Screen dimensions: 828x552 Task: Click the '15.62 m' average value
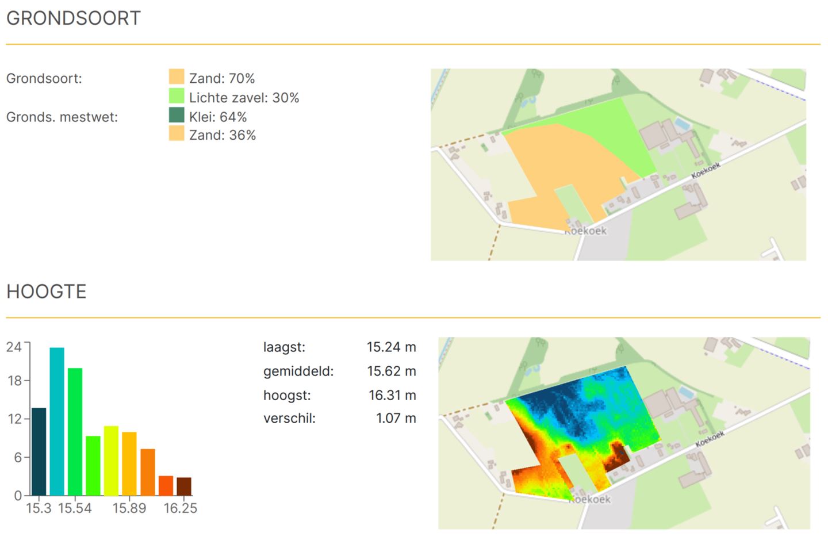(392, 371)
